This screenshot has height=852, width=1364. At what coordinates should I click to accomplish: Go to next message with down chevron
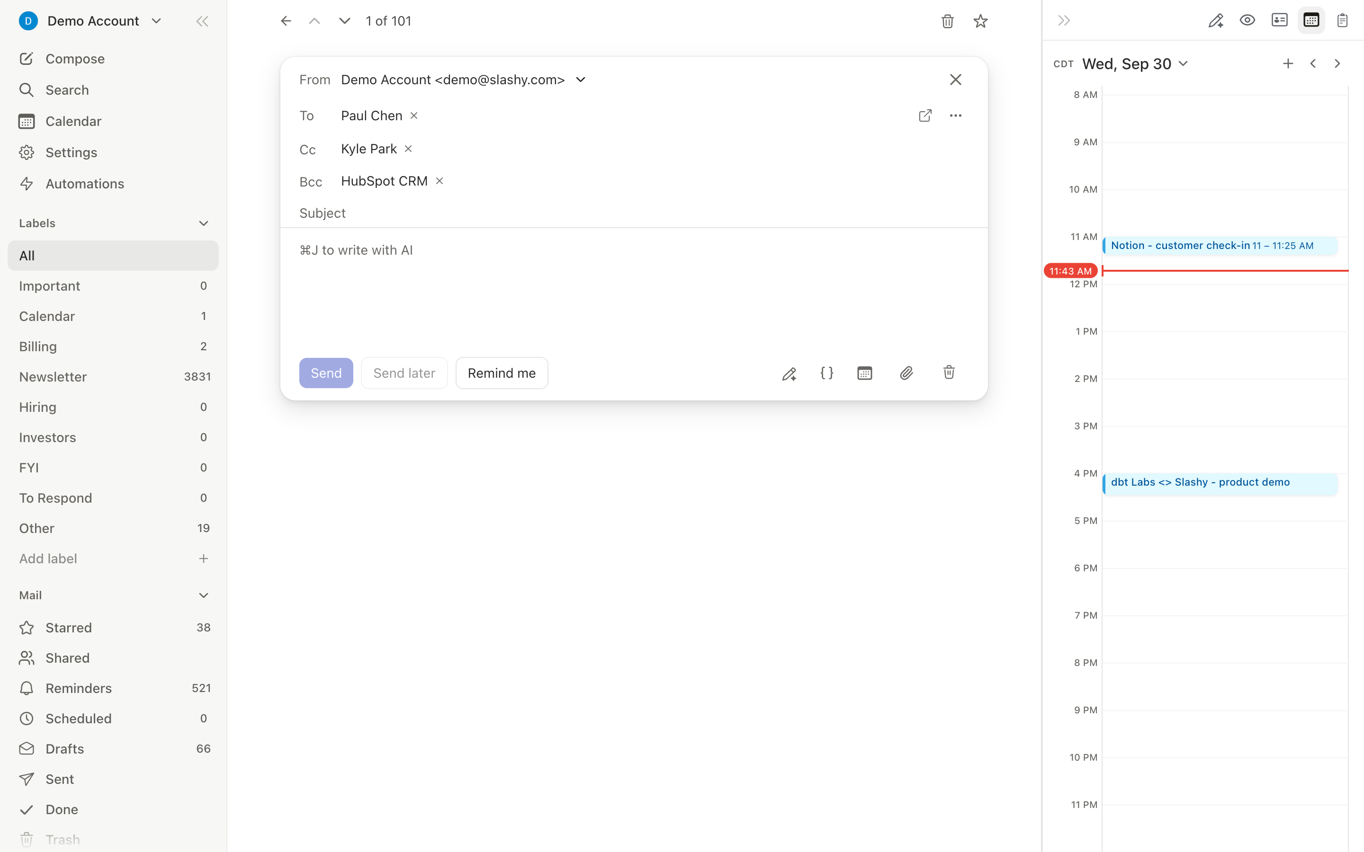point(344,21)
